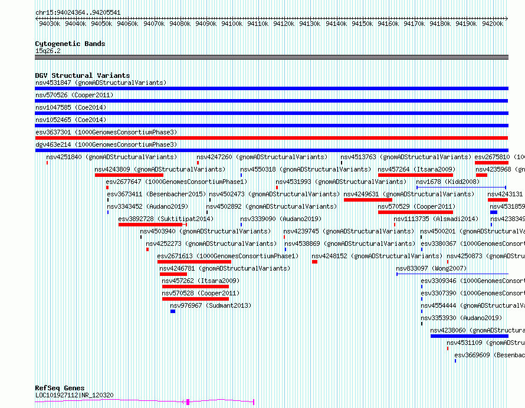
Task: Select esv3380367 variant label
Action: tap(472, 244)
